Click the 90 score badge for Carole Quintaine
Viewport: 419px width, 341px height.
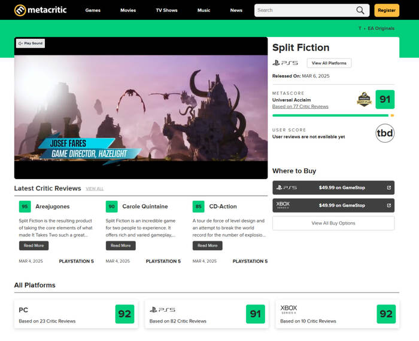(112, 207)
